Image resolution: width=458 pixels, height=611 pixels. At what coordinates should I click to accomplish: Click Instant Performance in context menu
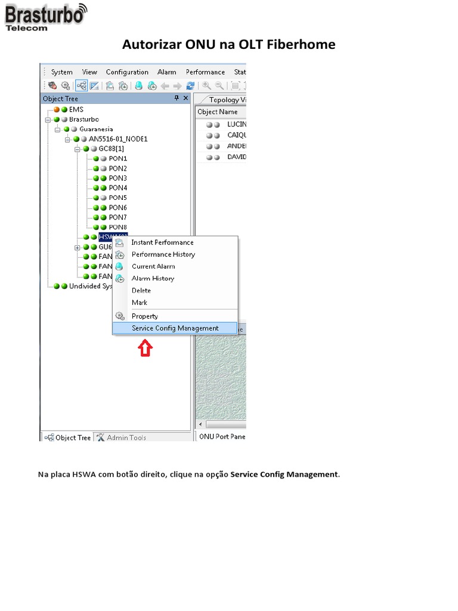click(x=175, y=242)
